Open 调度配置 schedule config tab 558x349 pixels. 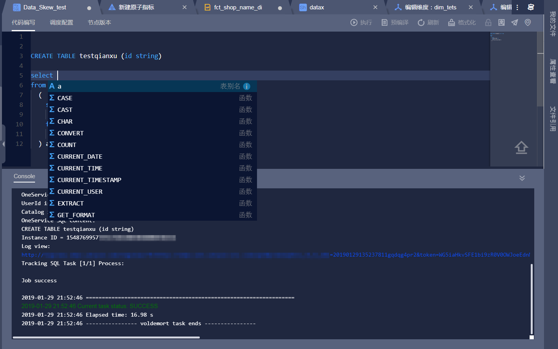(x=62, y=23)
